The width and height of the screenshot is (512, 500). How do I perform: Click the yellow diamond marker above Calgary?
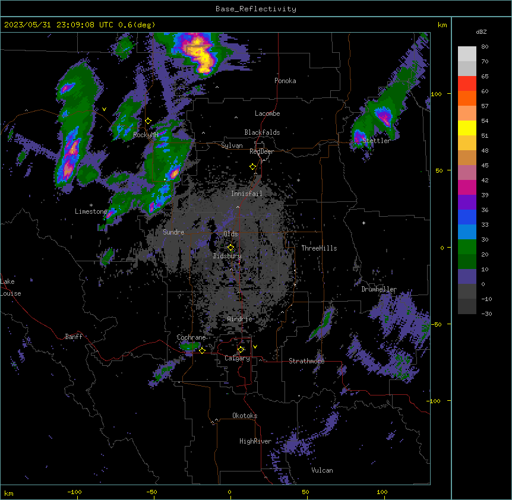point(241,350)
